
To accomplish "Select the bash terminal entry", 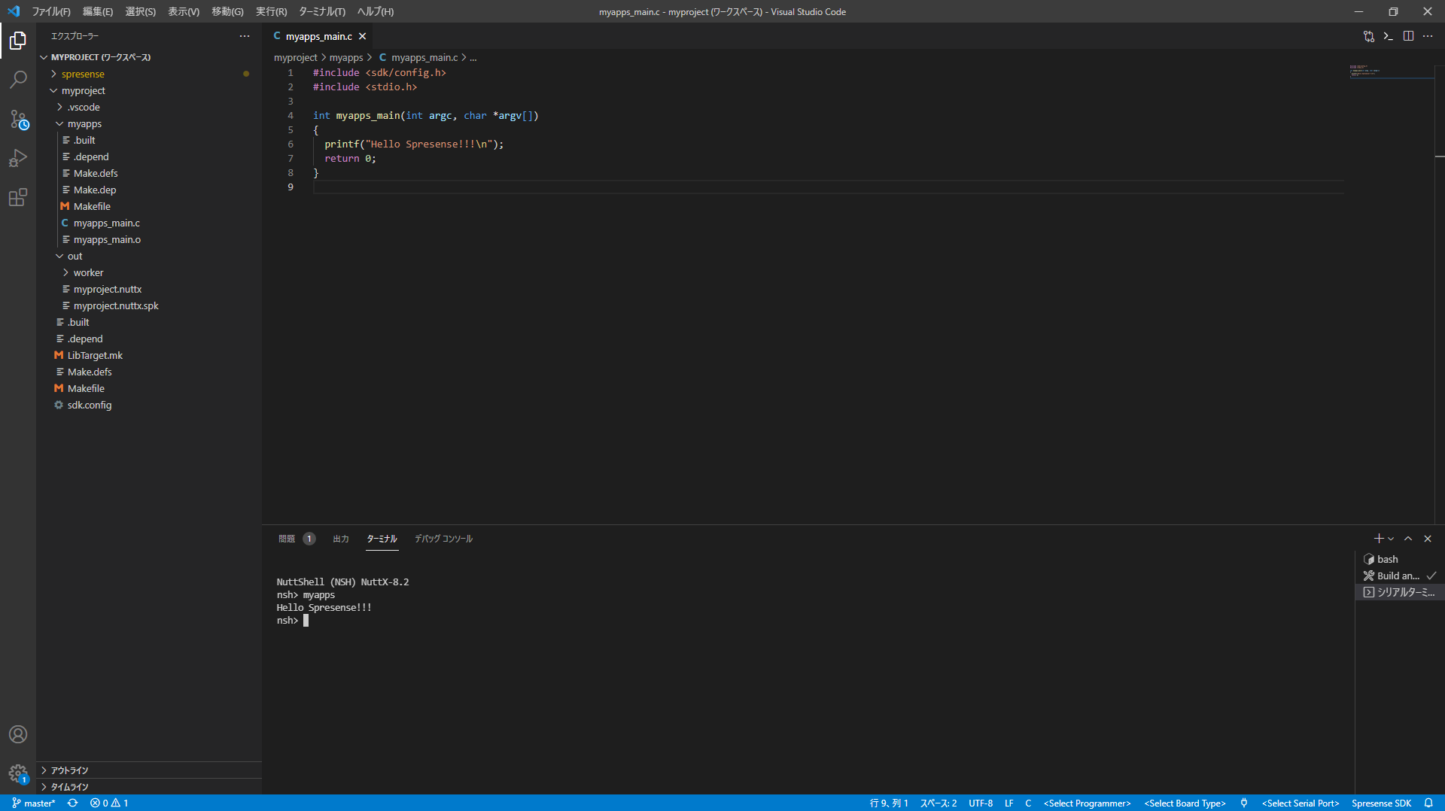I will 1399,559.
